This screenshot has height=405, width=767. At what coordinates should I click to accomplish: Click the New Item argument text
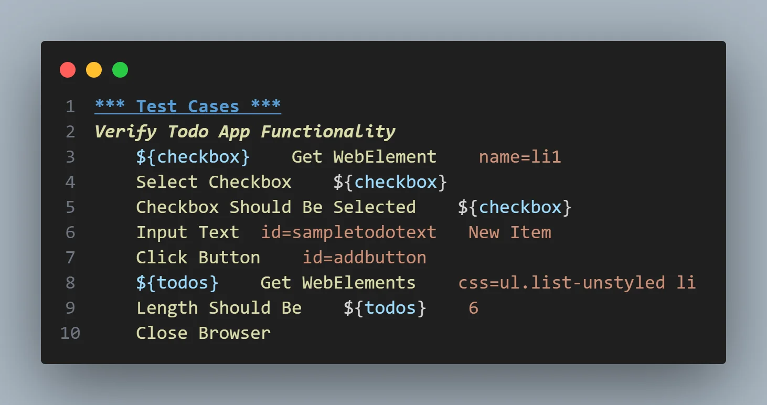point(509,232)
